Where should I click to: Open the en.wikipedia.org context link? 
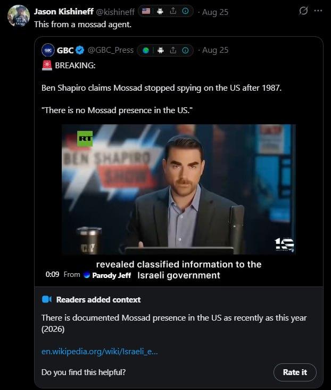pos(100,351)
